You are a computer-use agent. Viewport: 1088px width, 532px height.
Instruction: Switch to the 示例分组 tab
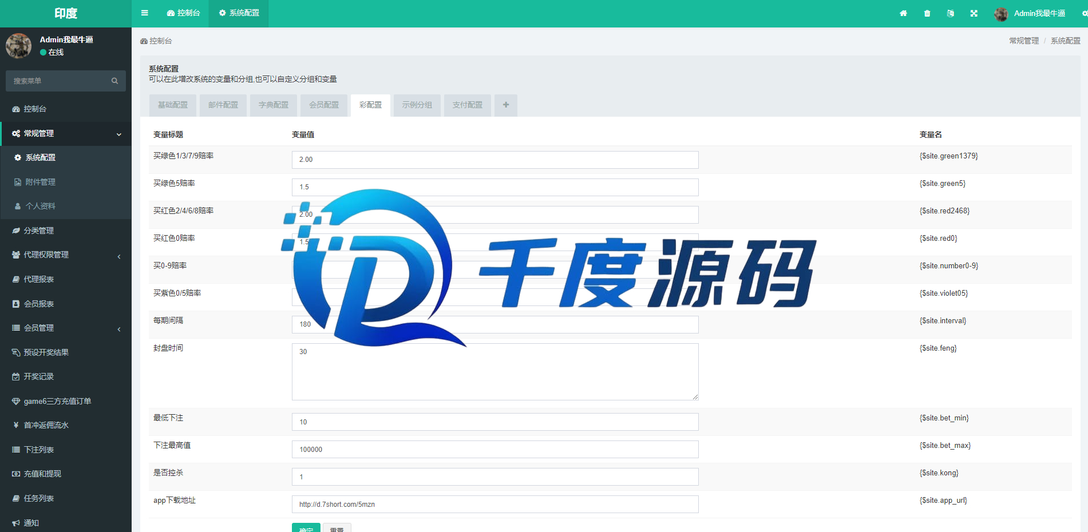click(x=417, y=105)
